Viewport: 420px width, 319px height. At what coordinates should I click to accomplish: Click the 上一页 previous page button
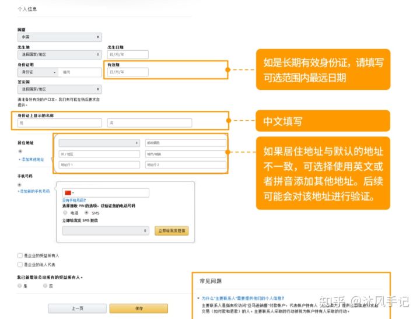tap(77, 309)
